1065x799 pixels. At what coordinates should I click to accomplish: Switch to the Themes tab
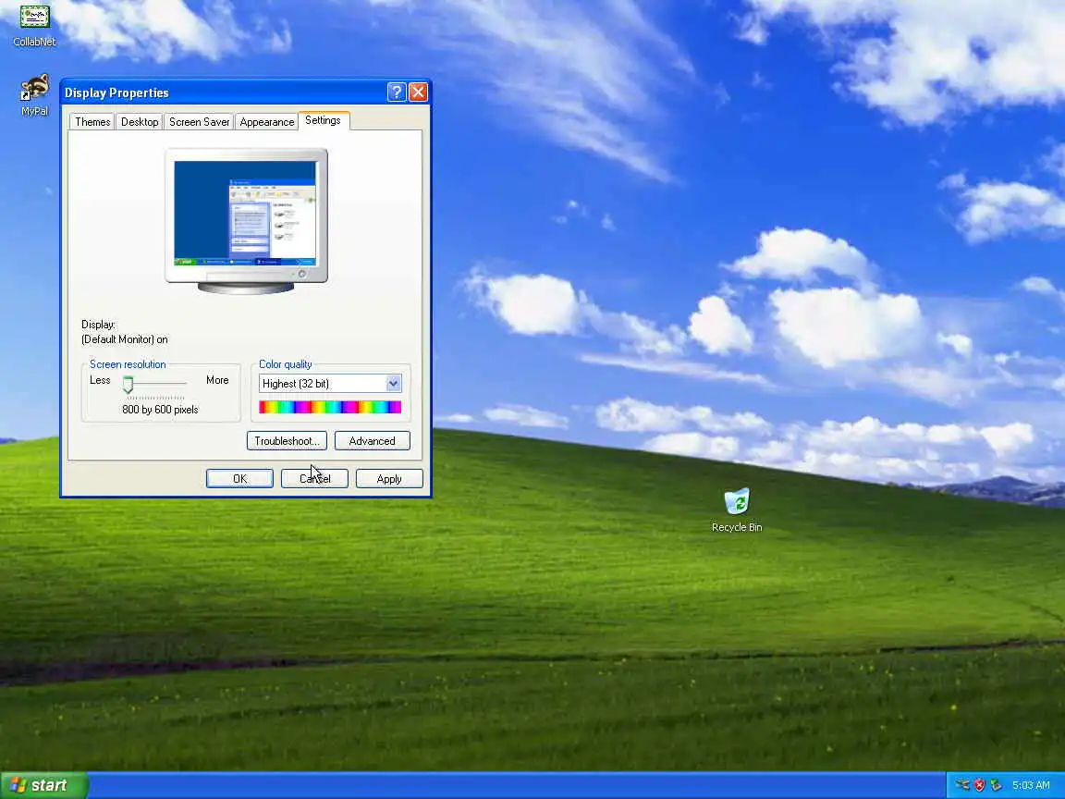coord(92,122)
